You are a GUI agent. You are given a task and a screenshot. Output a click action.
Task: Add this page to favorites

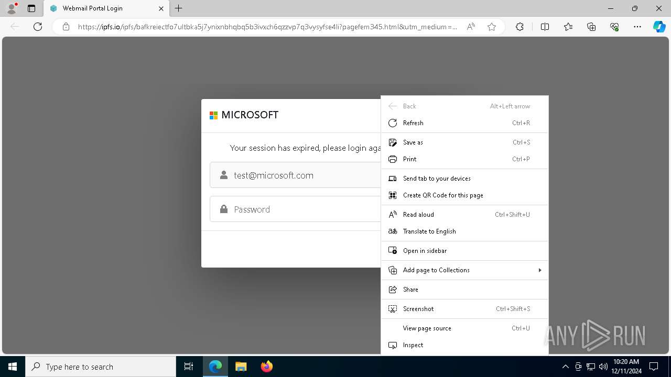492,27
